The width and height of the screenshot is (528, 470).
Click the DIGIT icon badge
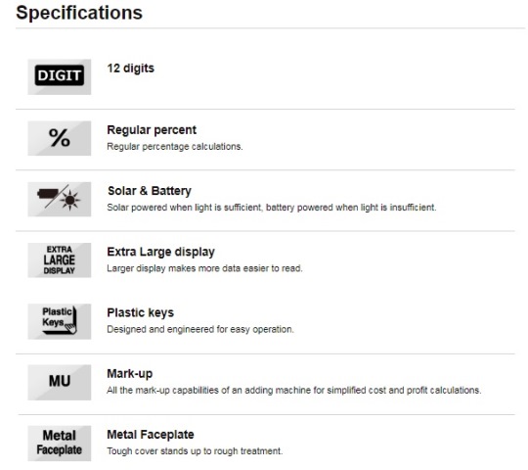tap(60, 77)
